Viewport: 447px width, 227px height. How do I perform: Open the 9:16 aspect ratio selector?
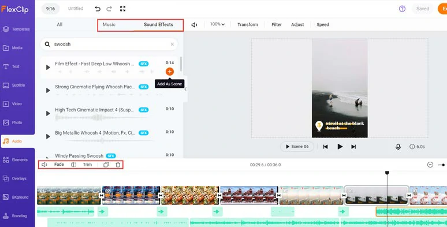[x=50, y=9]
